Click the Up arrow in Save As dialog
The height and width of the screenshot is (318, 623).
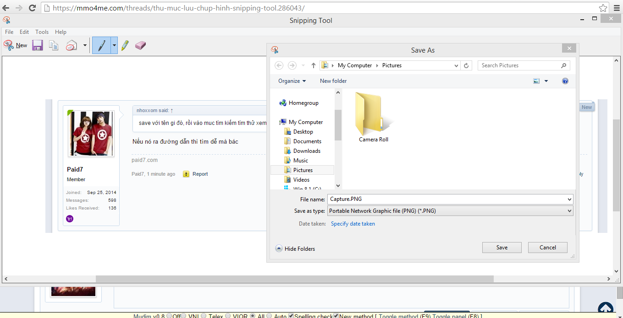(314, 65)
